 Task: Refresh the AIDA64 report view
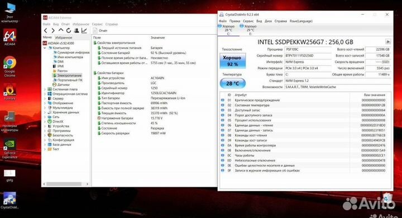point(69,31)
